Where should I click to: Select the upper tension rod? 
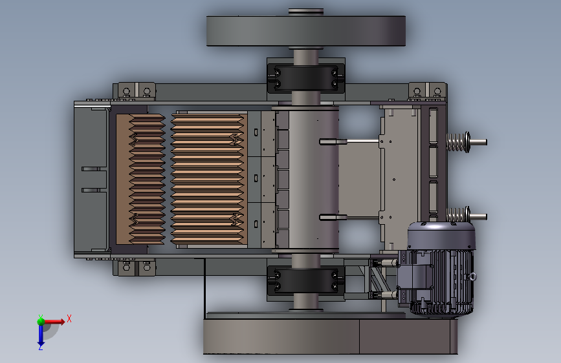(x=363, y=141)
